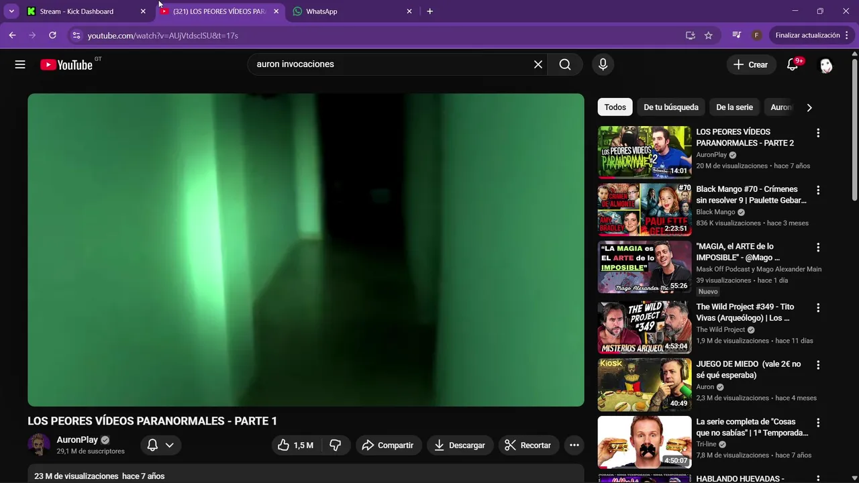
Task: Open more options for Black Mango #70 video
Action: pos(818,190)
